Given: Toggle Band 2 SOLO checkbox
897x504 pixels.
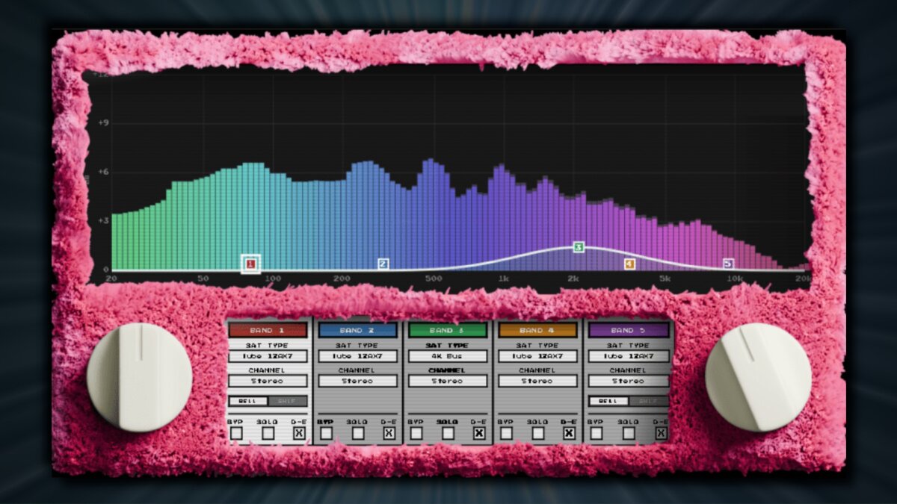Looking at the screenshot, I should [x=358, y=433].
